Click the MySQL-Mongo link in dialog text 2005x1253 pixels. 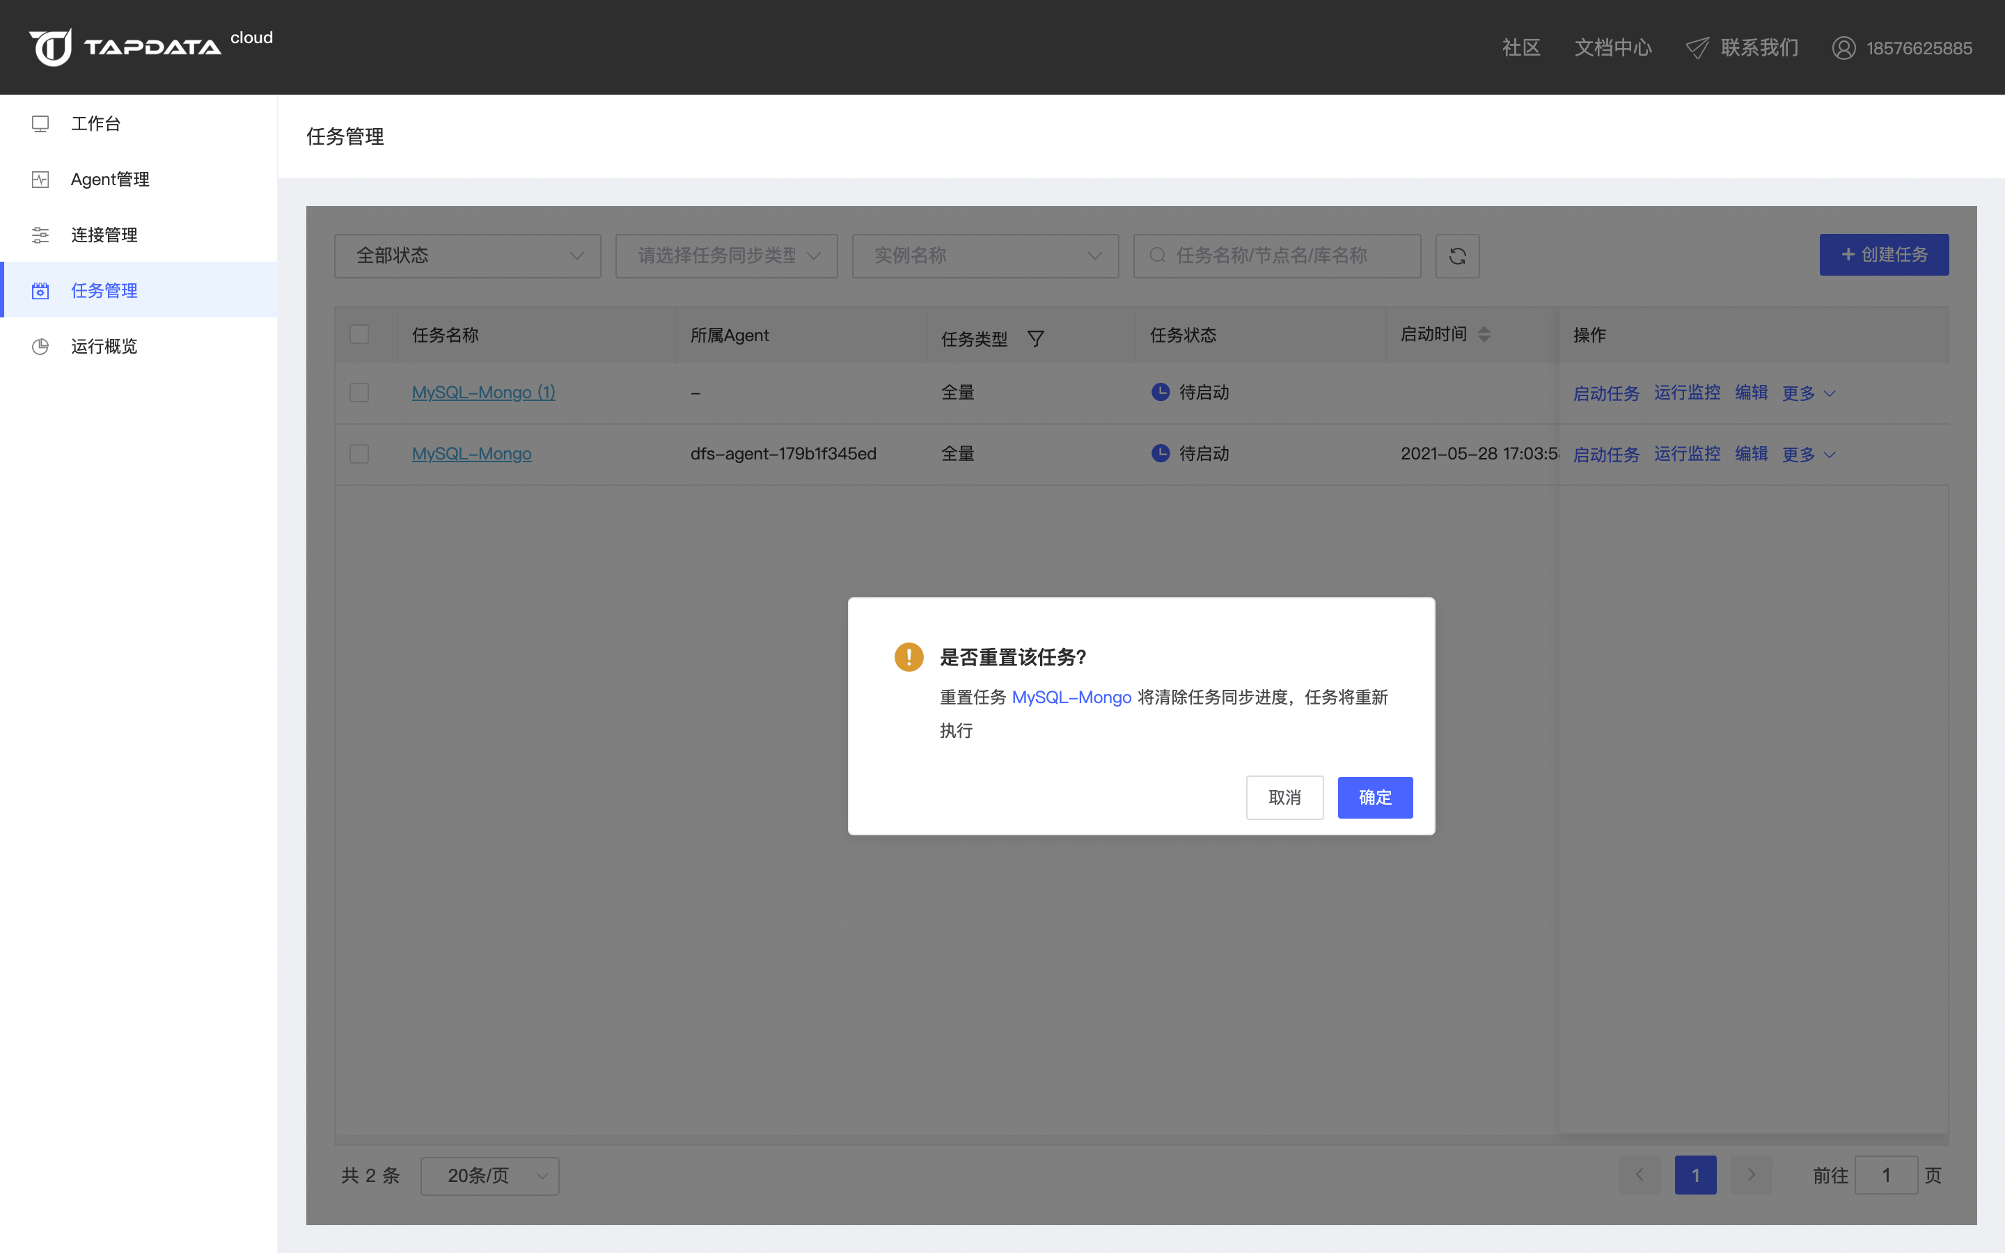1071,697
